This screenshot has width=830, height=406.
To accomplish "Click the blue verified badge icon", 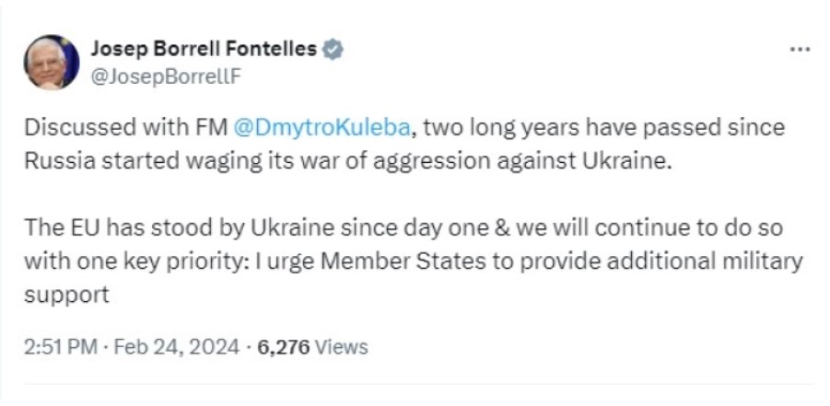I will tap(334, 49).
